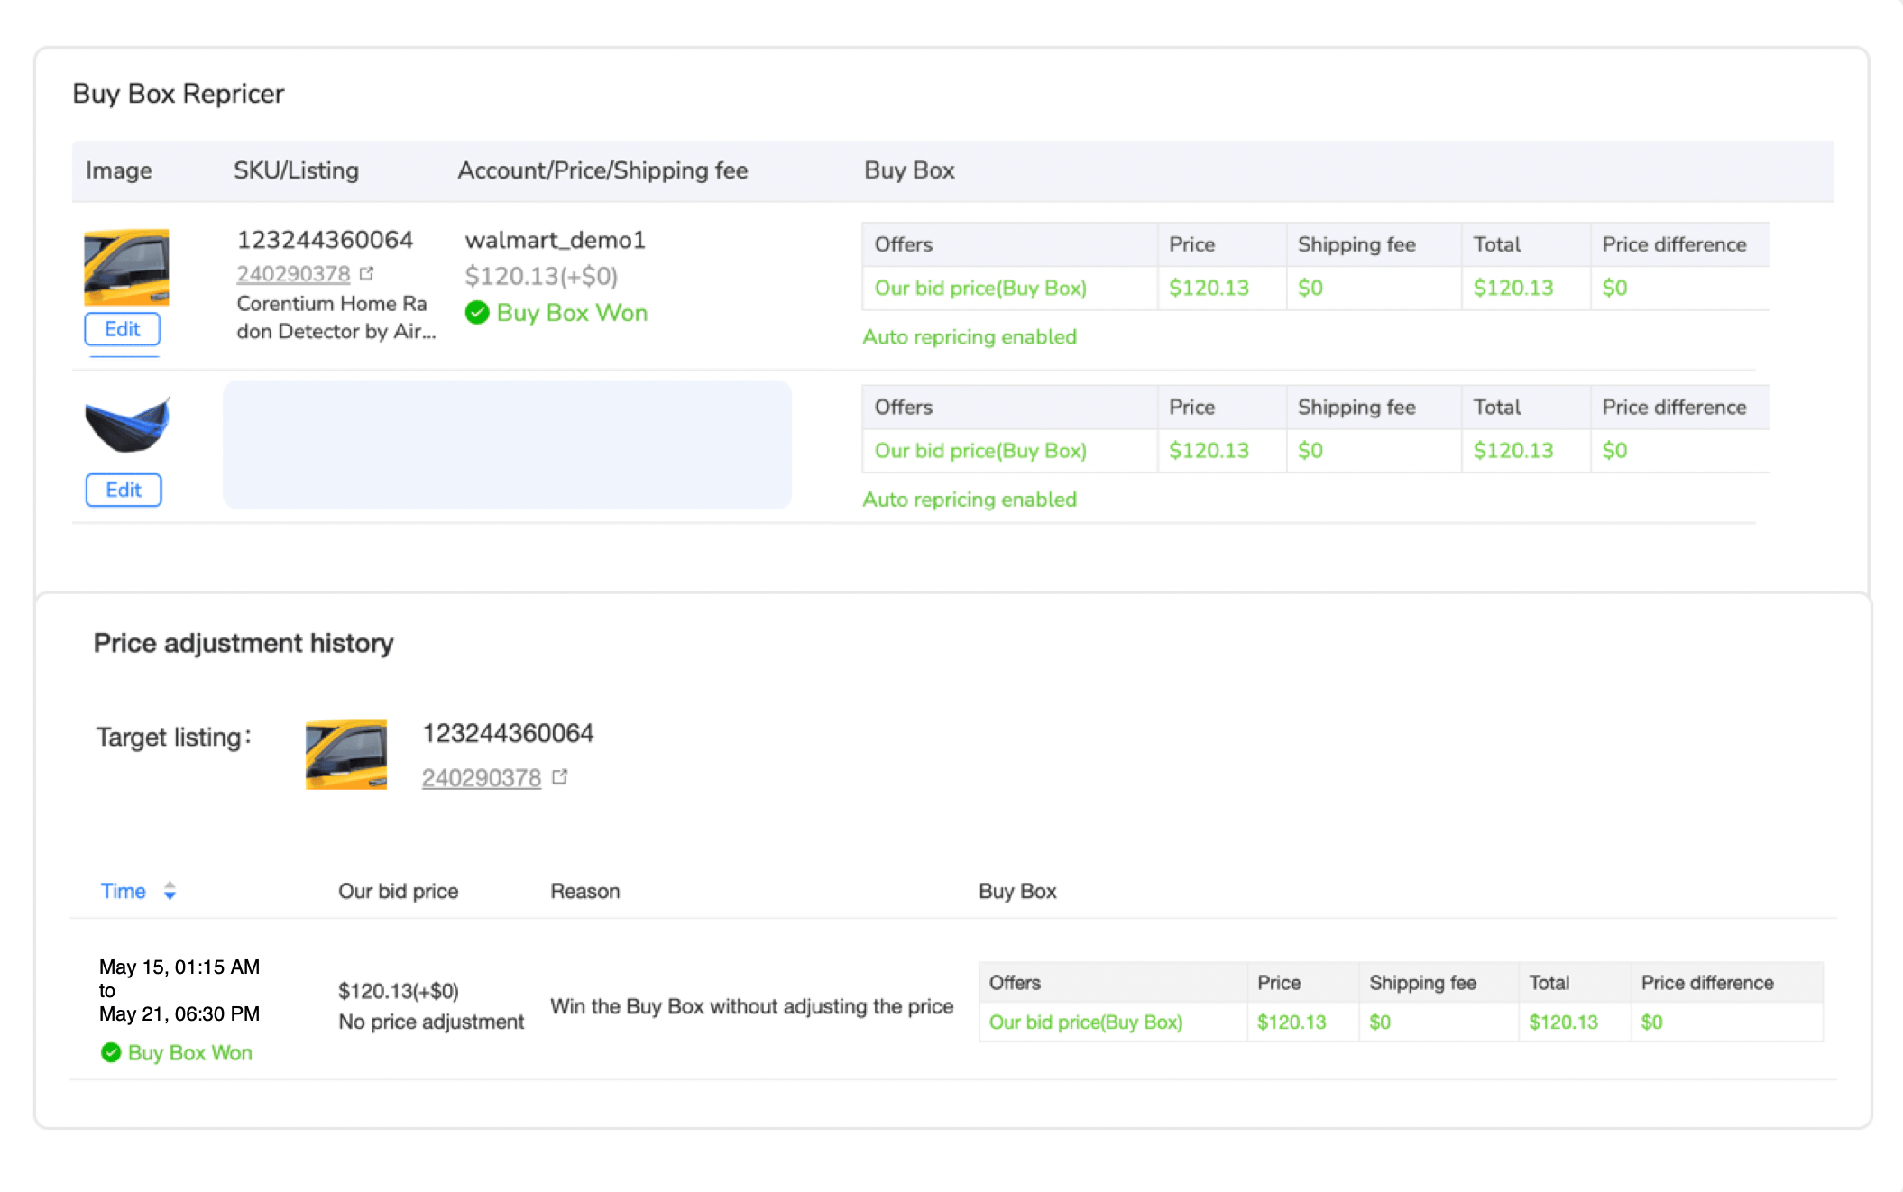The width and height of the screenshot is (1903, 1192).
Task: Click Our bid price column header
Action: (398, 891)
